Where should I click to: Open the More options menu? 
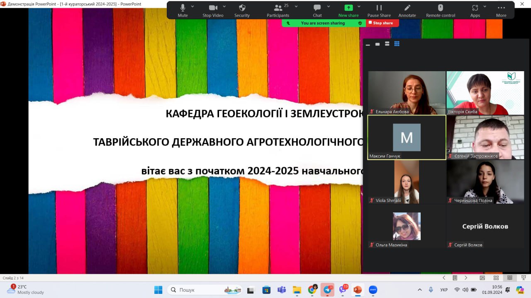pyautogui.click(x=501, y=10)
